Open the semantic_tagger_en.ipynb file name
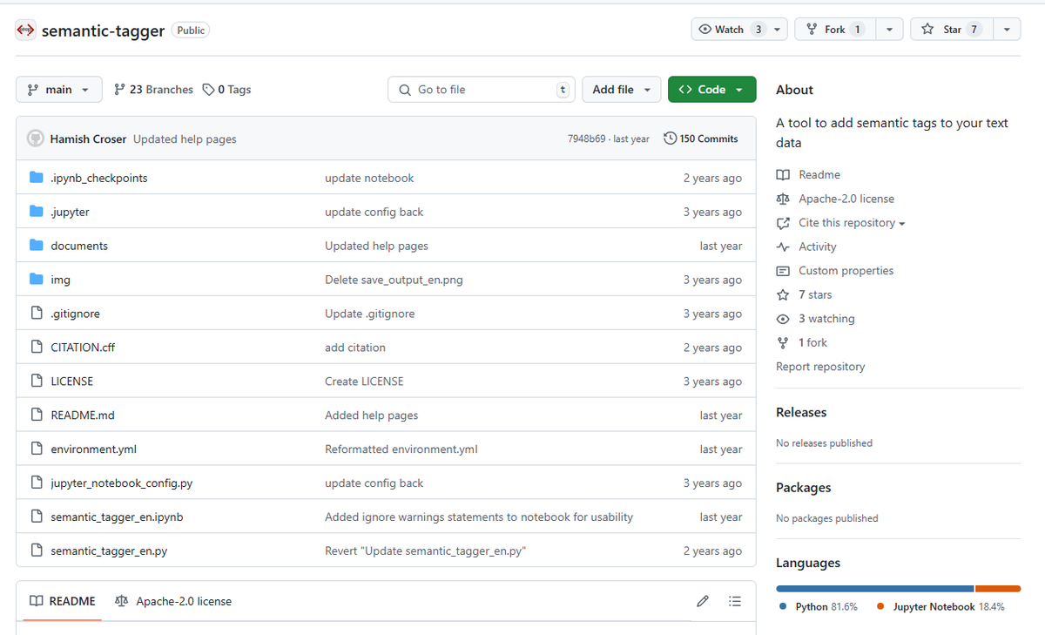The height and width of the screenshot is (635, 1045). (x=117, y=517)
